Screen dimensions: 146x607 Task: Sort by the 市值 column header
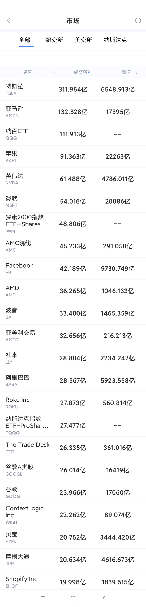126,72
